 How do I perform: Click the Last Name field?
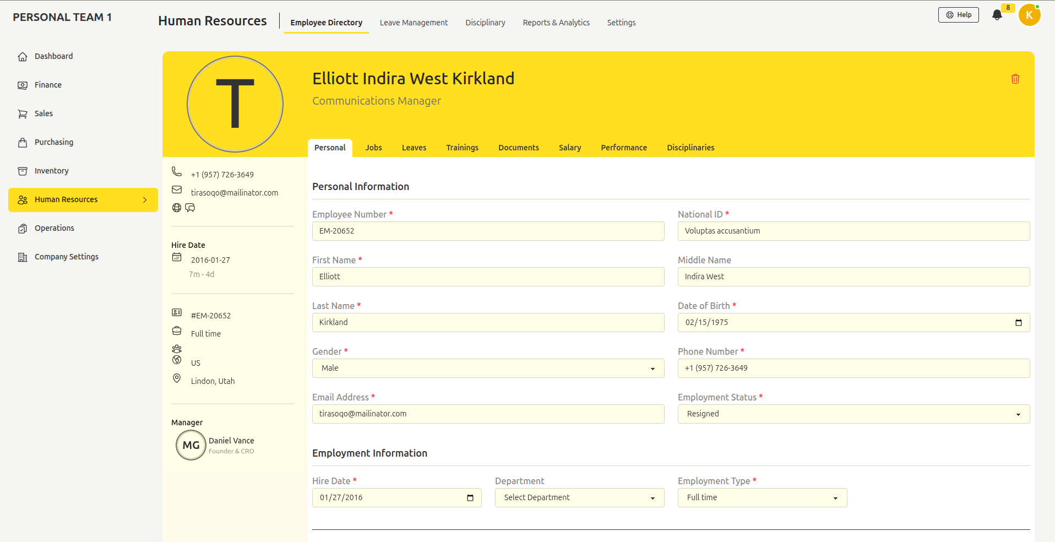pos(488,323)
